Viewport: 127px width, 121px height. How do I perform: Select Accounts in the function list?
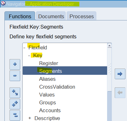(x=50, y=110)
